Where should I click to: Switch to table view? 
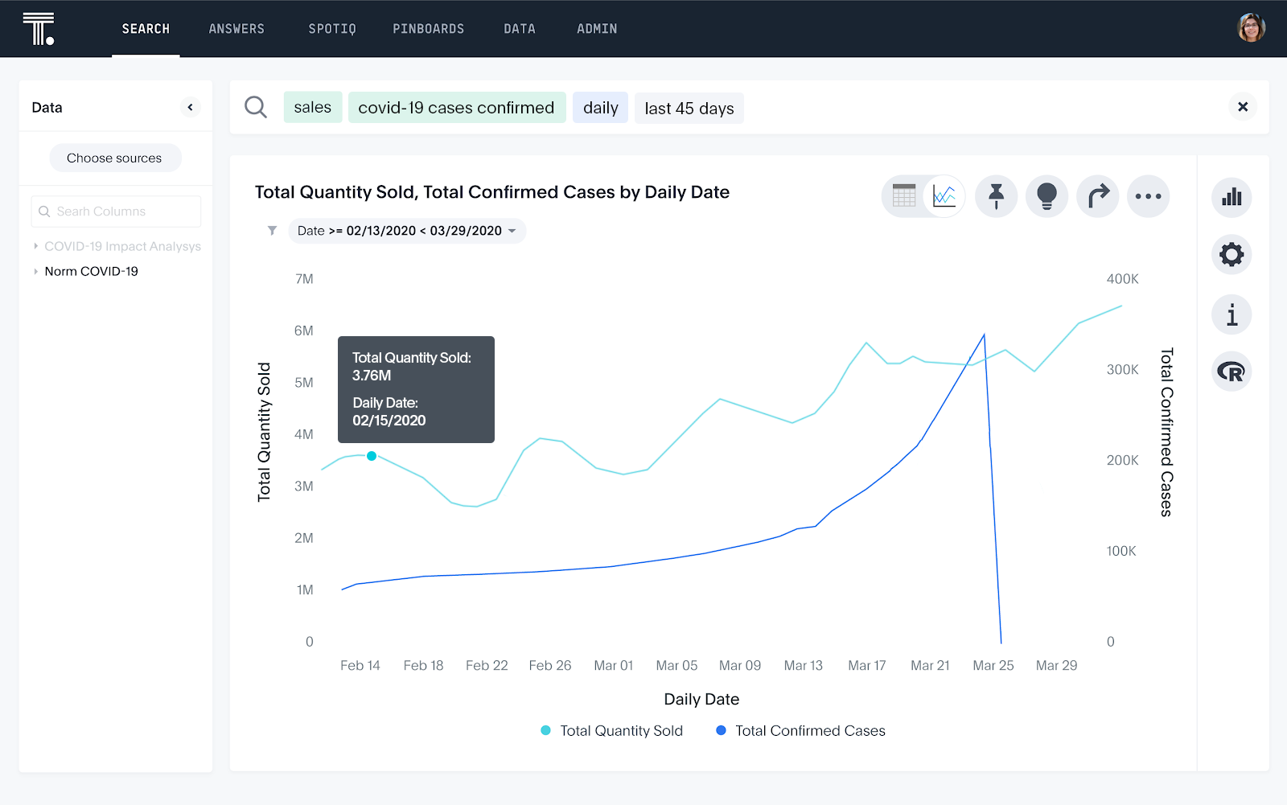coord(904,196)
